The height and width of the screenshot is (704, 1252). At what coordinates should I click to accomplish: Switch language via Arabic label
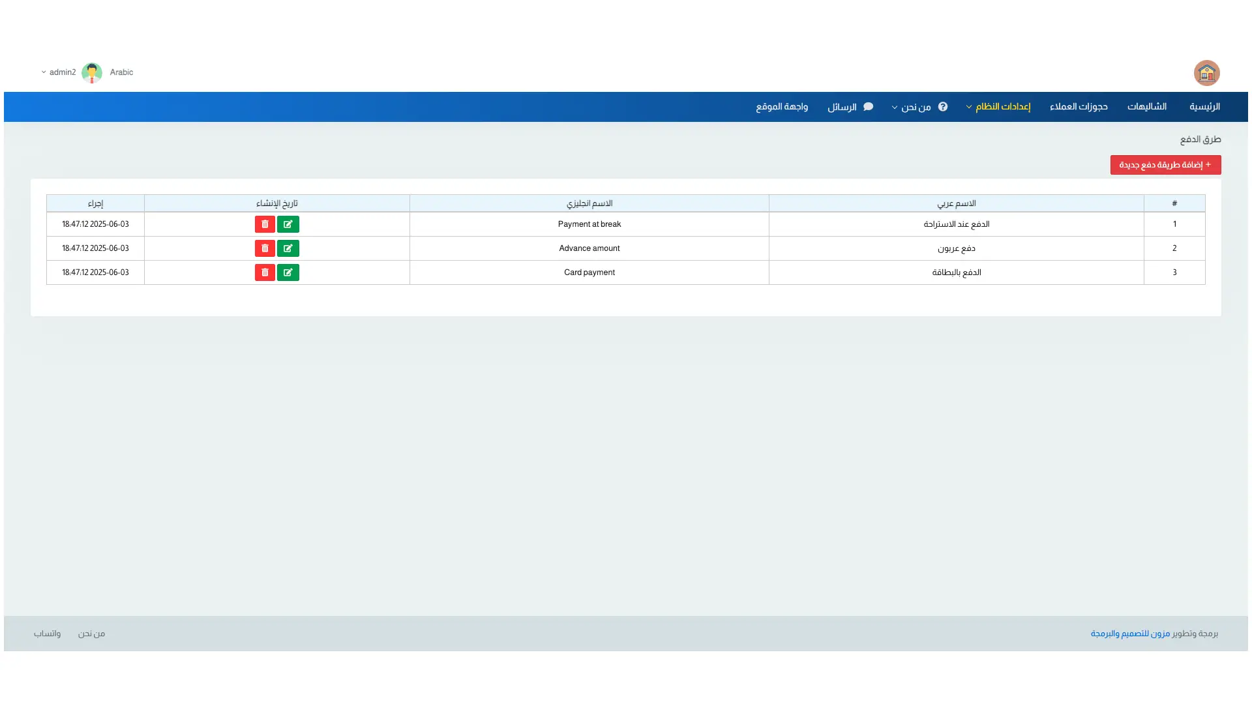(121, 72)
